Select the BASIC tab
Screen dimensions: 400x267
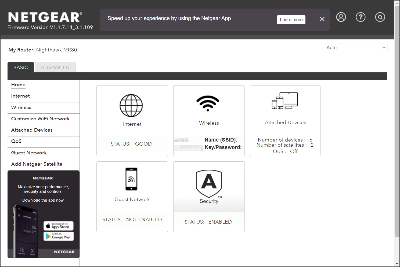tap(21, 68)
